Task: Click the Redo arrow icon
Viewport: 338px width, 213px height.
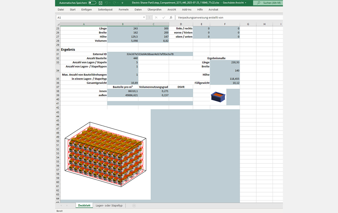Action: [115, 3]
